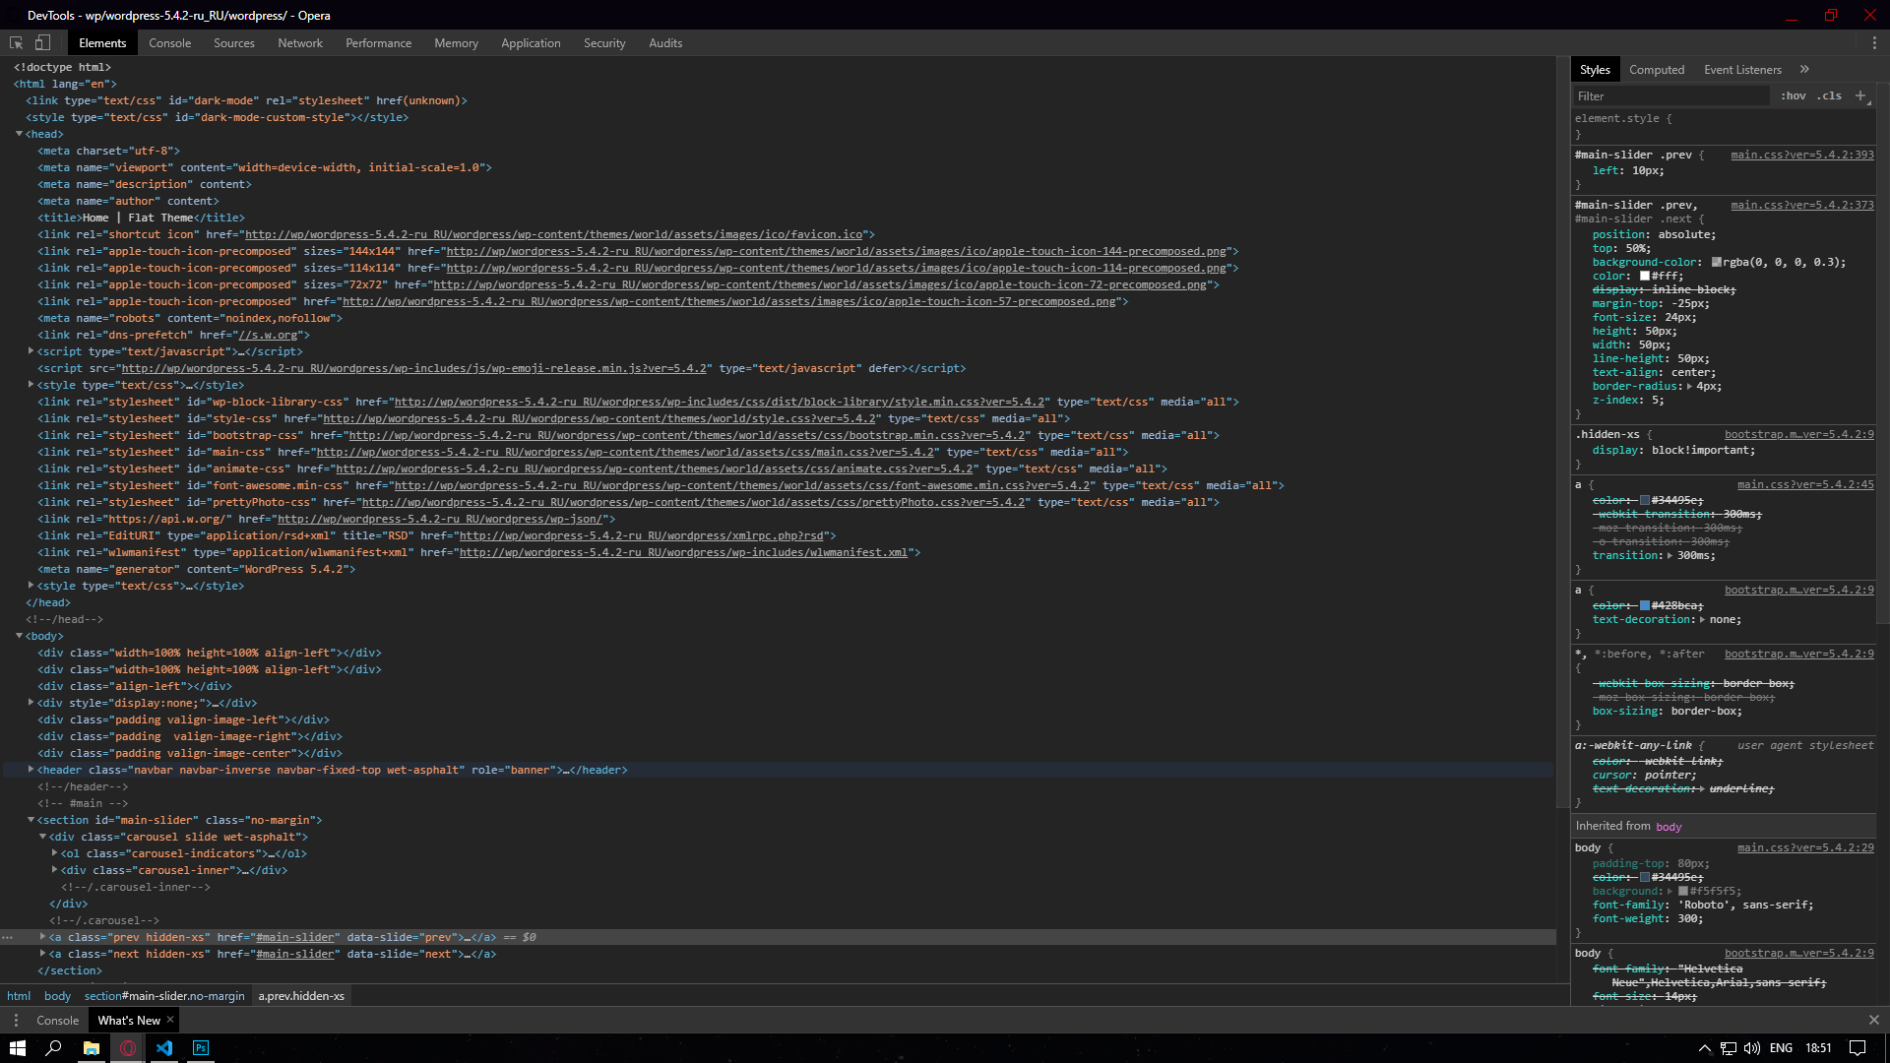The width and height of the screenshot is (1890, 1063).
Task: Expand the display:none div node
Action: click(31, 703)
